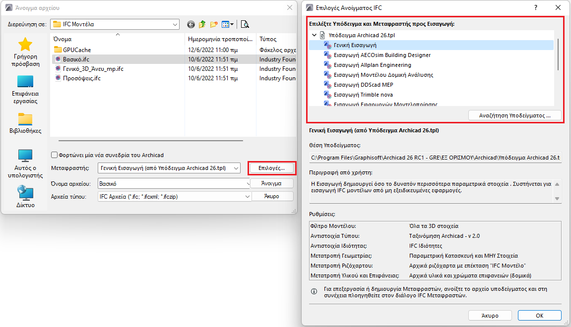Cancel the file open dialog with Άκυρο

[x=272, y=196]
